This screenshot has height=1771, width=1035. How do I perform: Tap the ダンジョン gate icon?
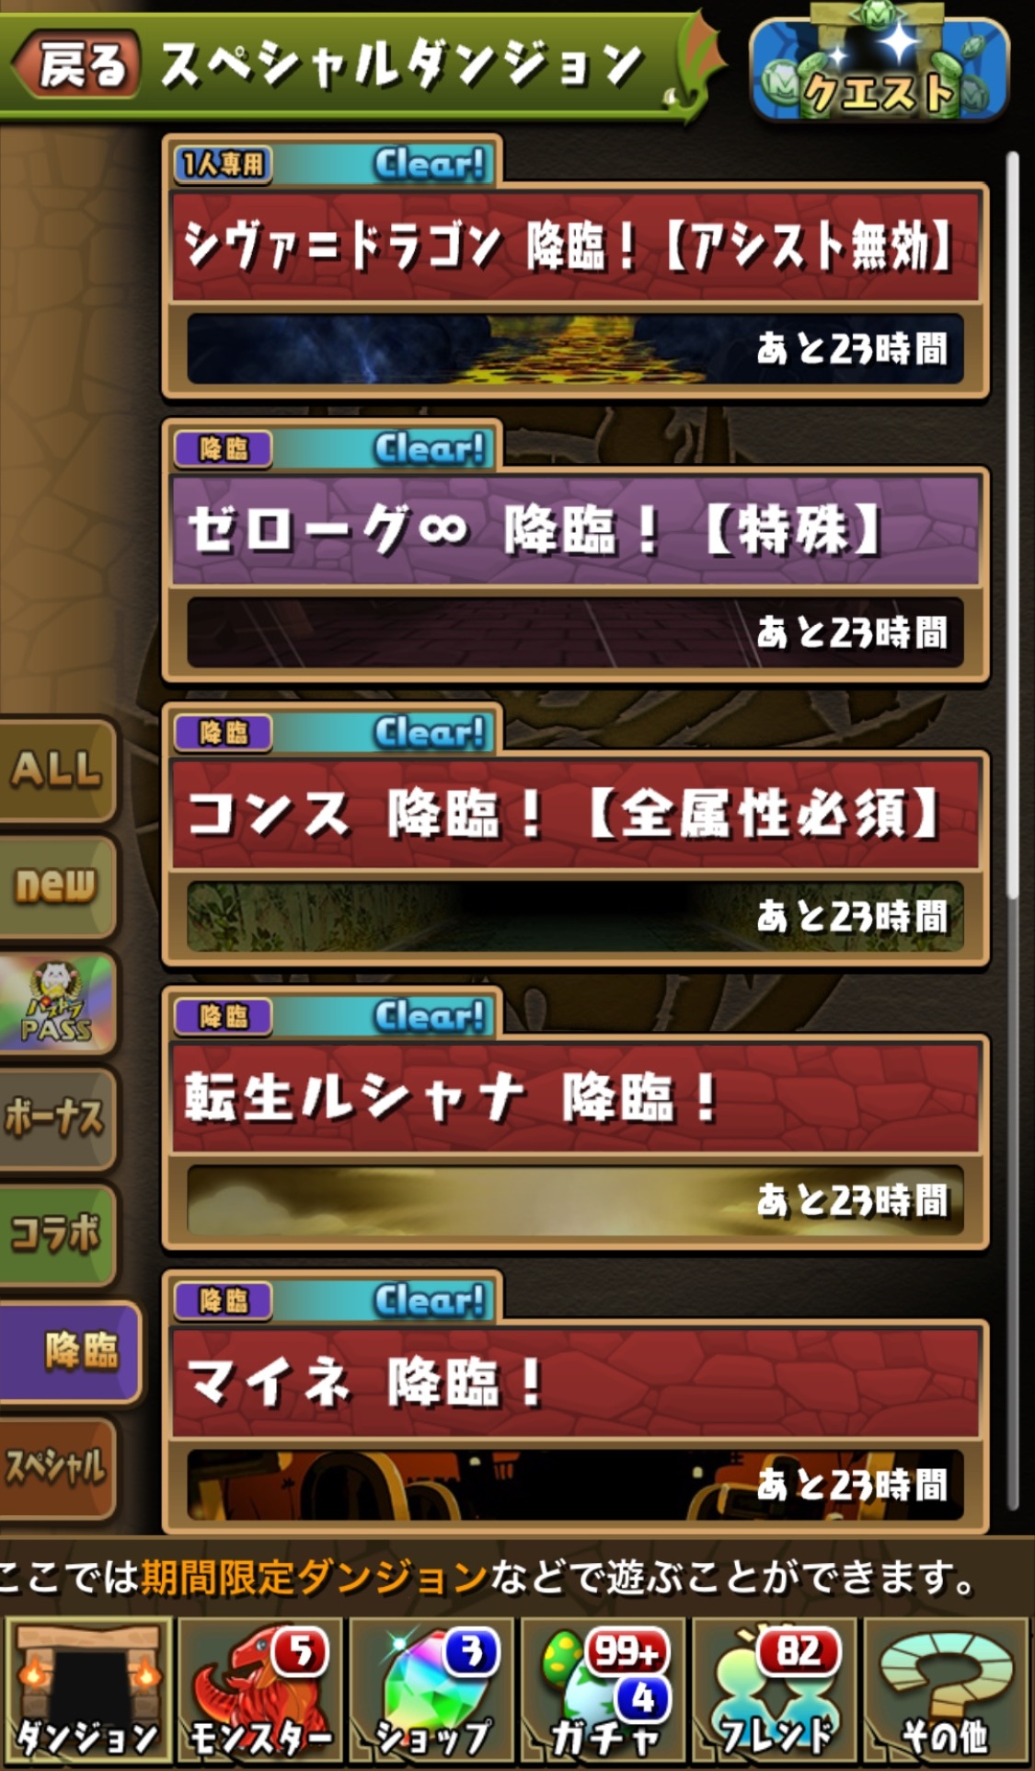click(88, 1690)
